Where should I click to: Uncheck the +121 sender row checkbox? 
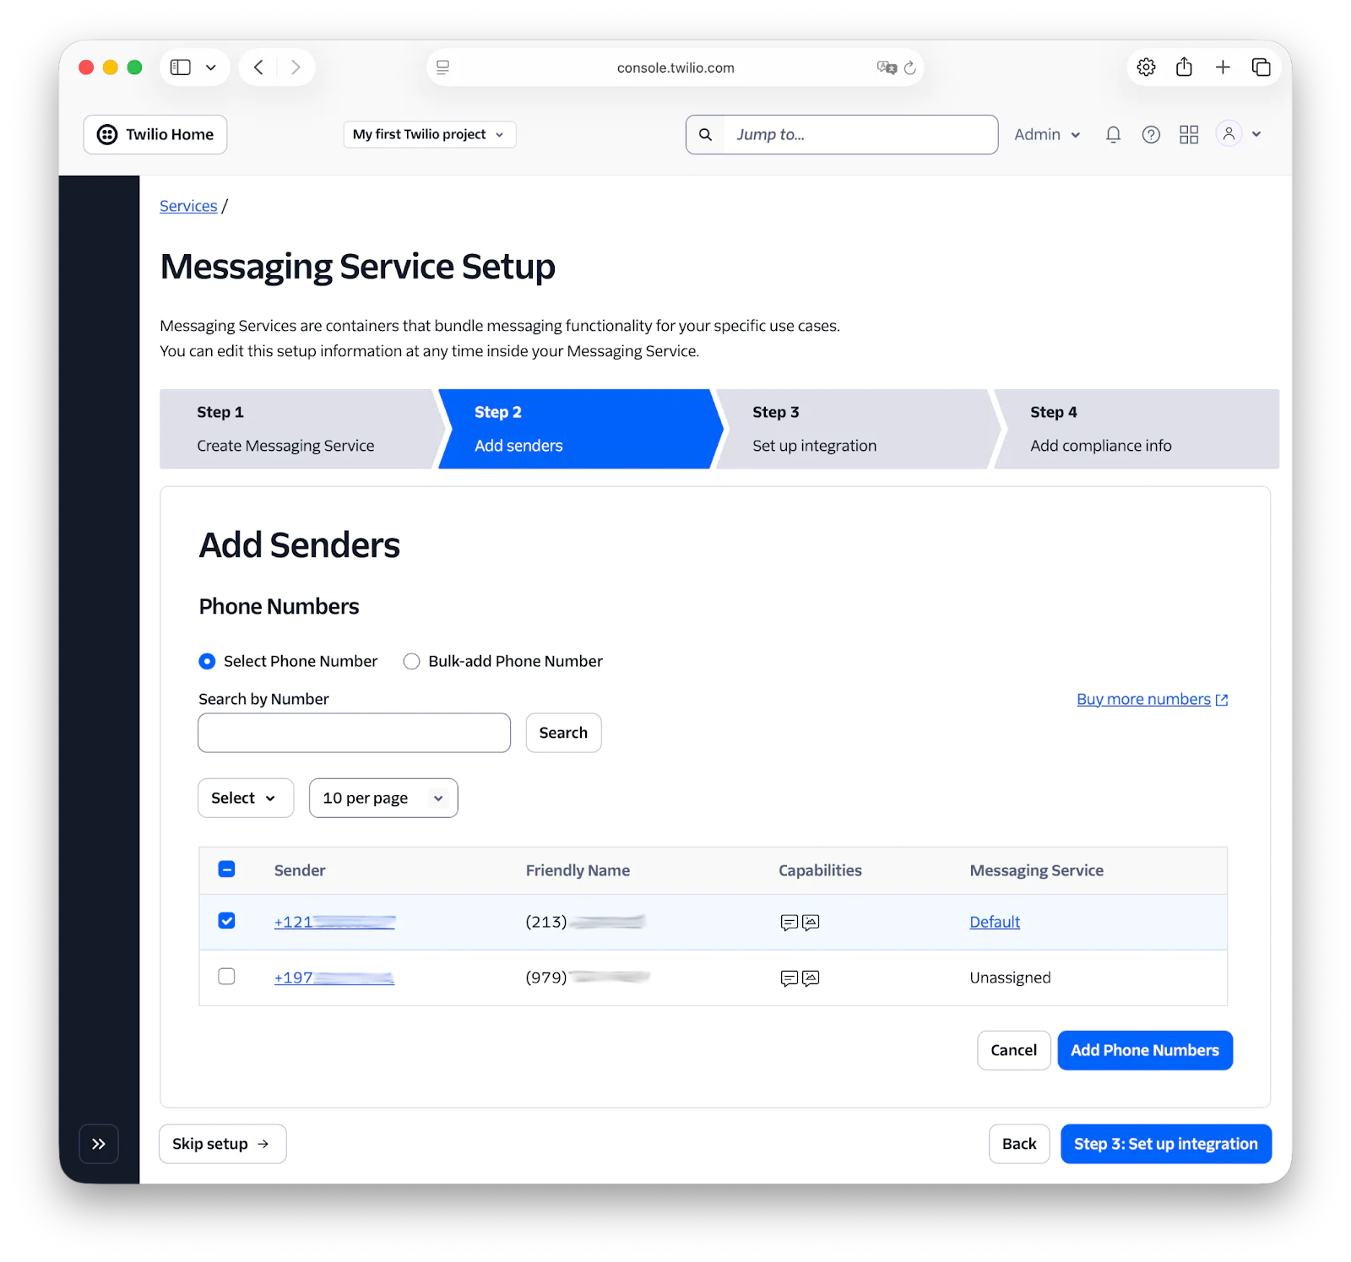226,921
